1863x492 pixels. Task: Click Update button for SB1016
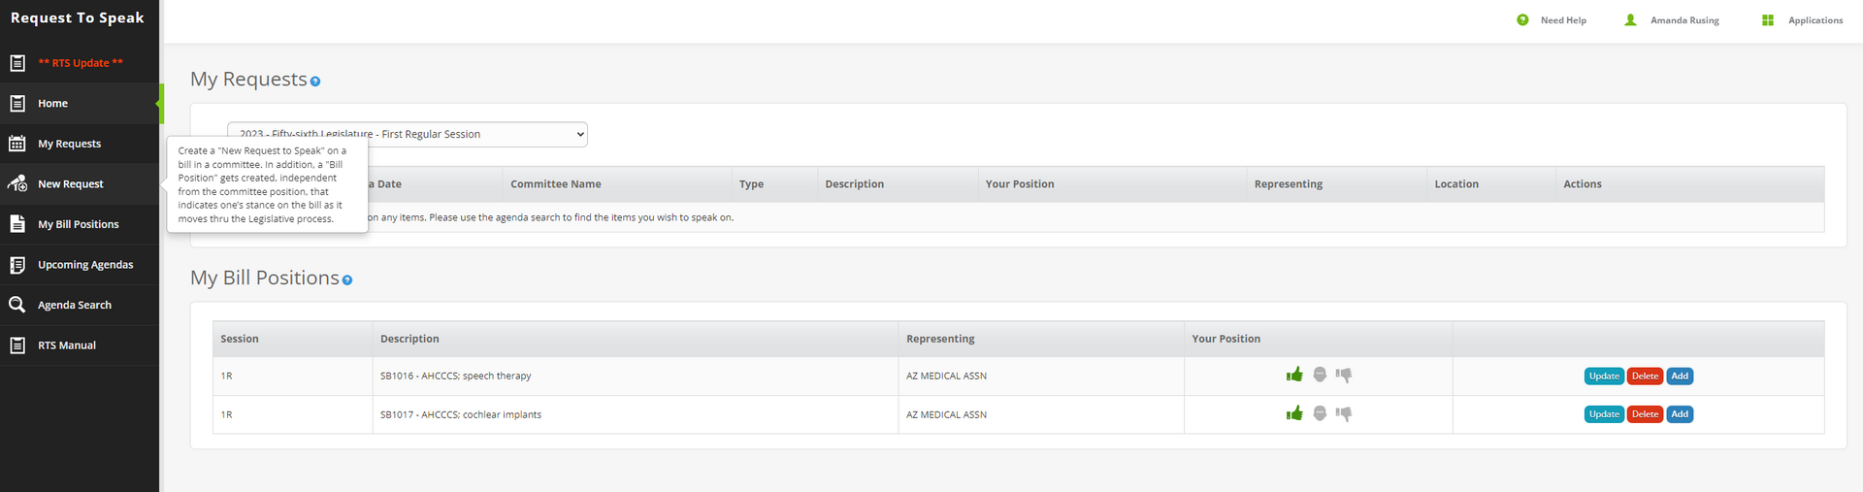pyautogui.click(x=1604, y=376)
